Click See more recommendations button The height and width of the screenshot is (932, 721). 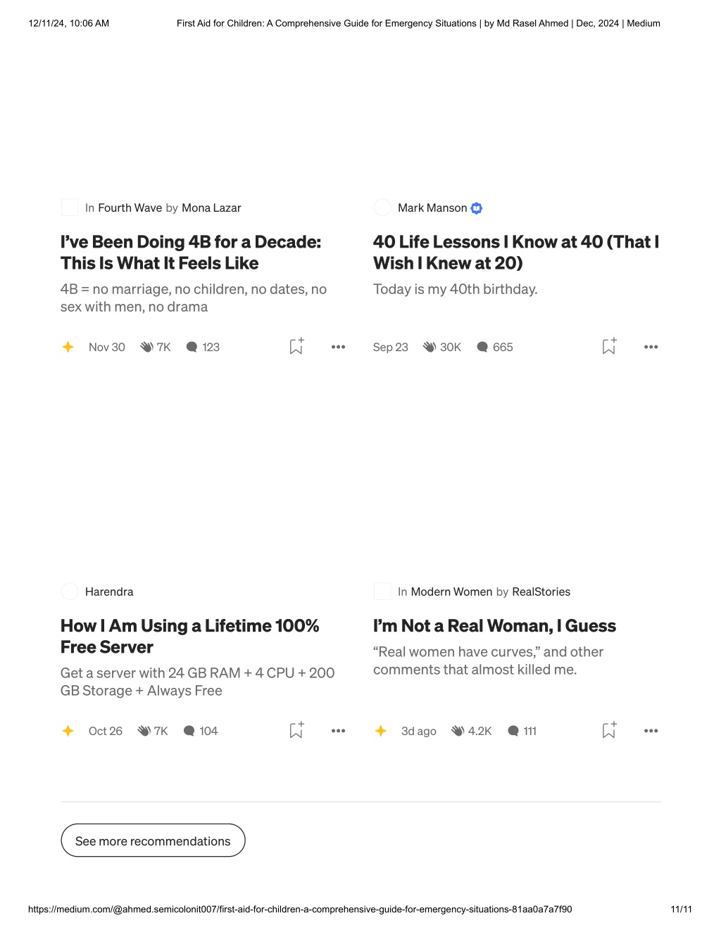(153, 841)
